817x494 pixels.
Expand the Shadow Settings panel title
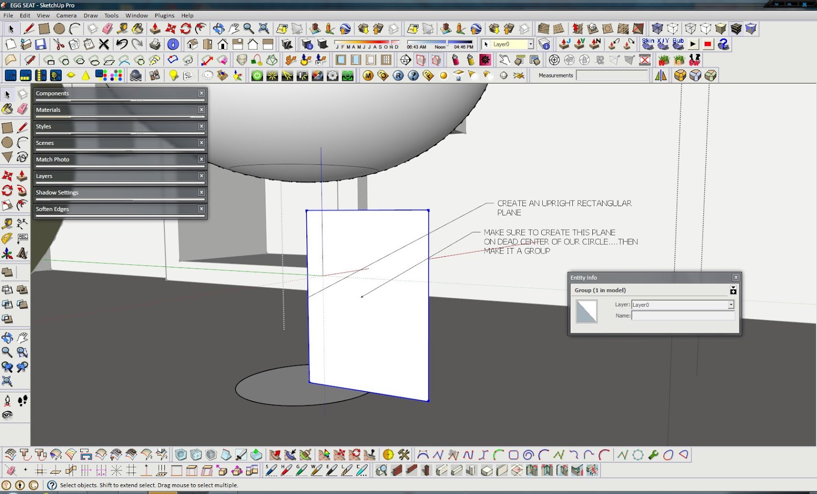tap(57, 192)
